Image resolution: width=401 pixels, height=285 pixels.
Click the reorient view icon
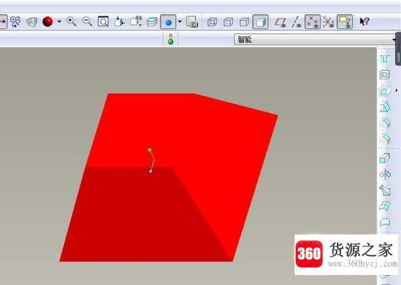click(119, 22)
